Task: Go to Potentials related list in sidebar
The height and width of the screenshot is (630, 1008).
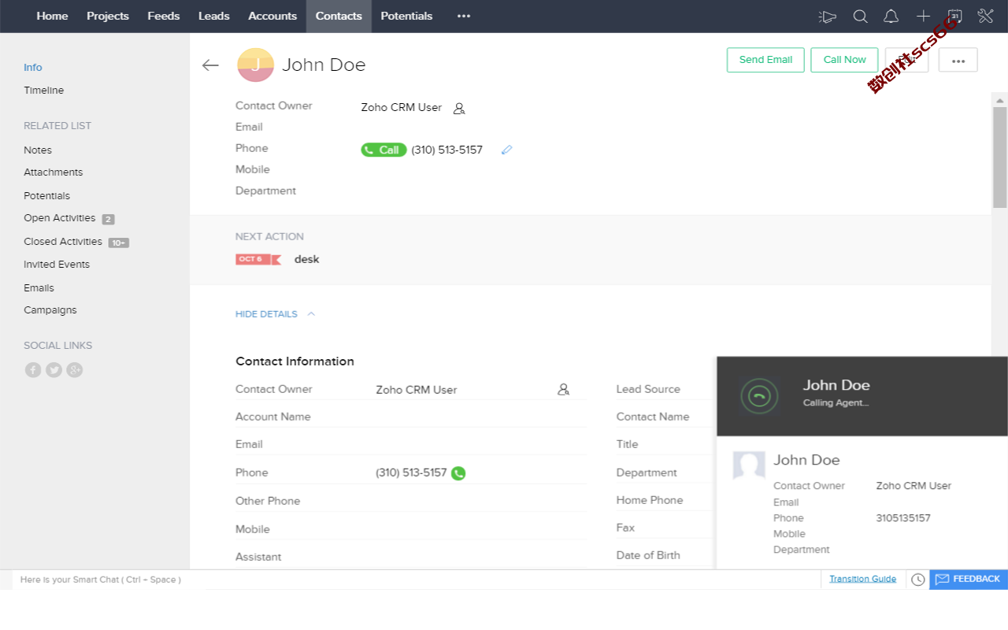Action: pos(47,196)
